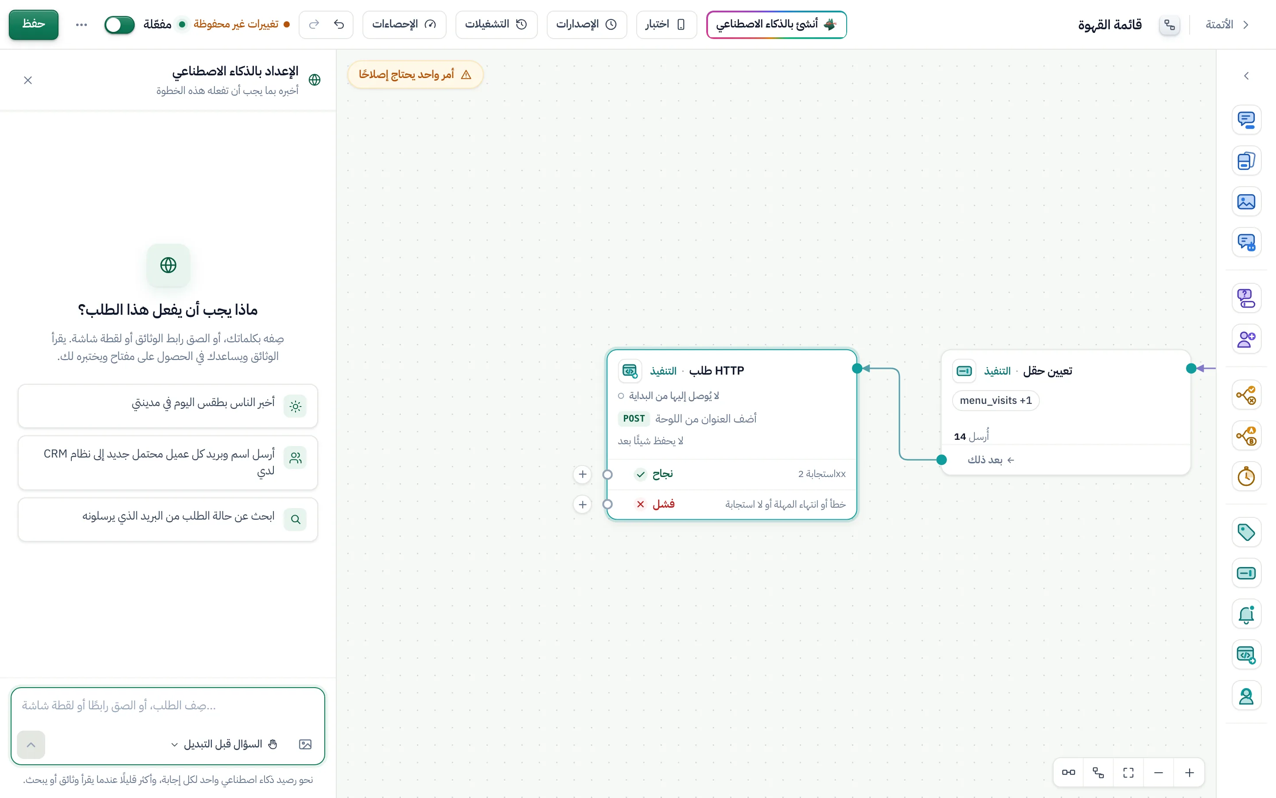
Task: Click the undo arrow icon
Action: (339, 24)
